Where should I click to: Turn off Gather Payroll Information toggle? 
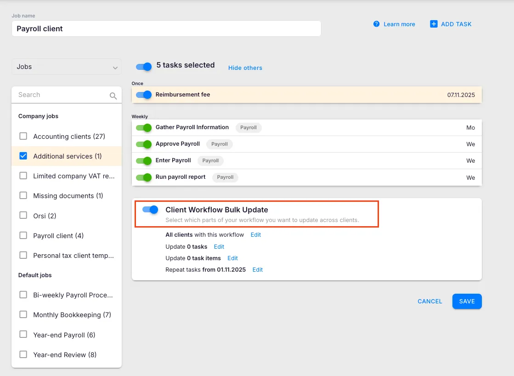point(144,127)
